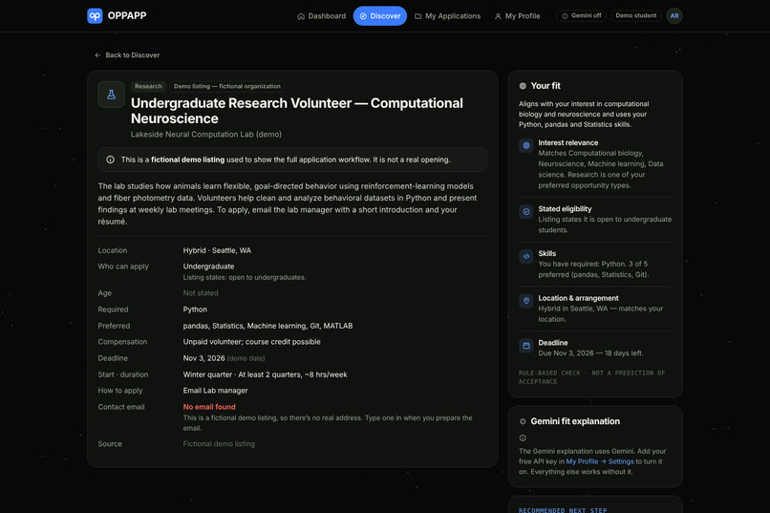The image size is (770, 513).
Task: Click the Age Not stated value
Action: point(201,293)
